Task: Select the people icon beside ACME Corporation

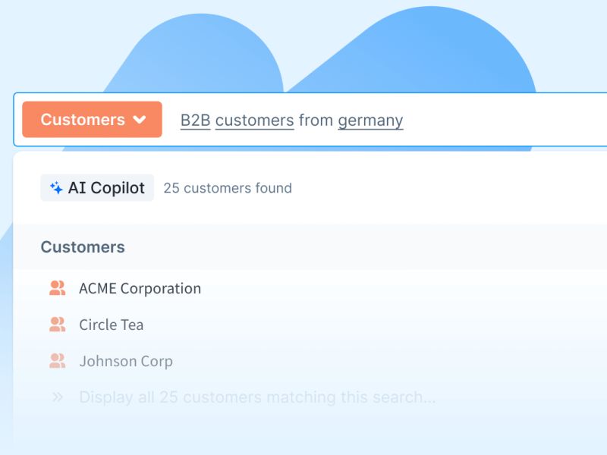Action: point(57,288)
